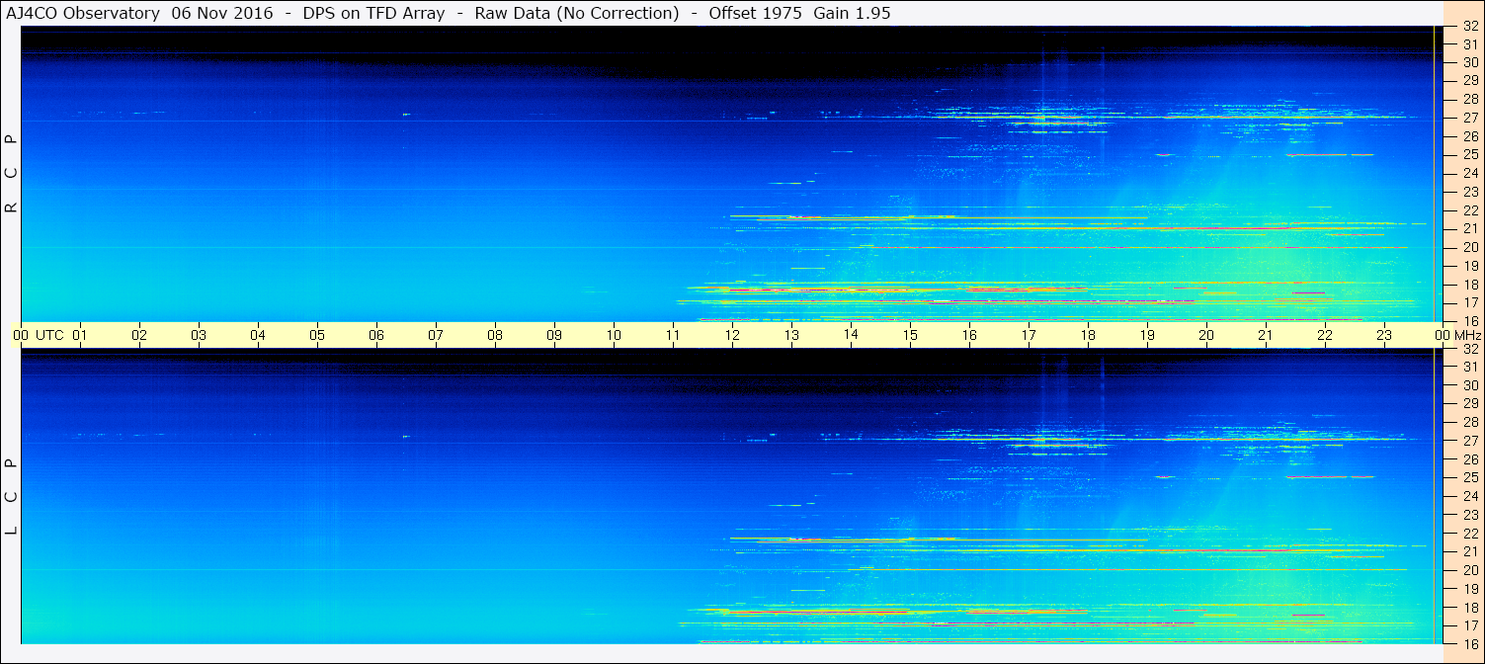The image size is (1485, 664).
Task: Click the 32 MHz label of RCP panel
Action: [x=1470, y=27]
